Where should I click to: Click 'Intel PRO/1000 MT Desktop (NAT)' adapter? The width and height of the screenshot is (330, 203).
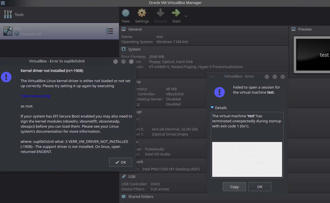pyautogui.click(x=171, y=169)
